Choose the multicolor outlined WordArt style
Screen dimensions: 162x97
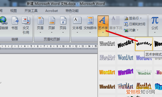point(126,87)
